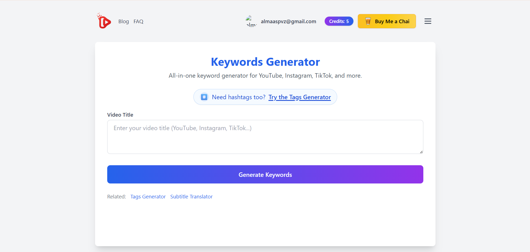
Task: Open the FAQ page
Action: pyautogui.click(x=138, y=21)
